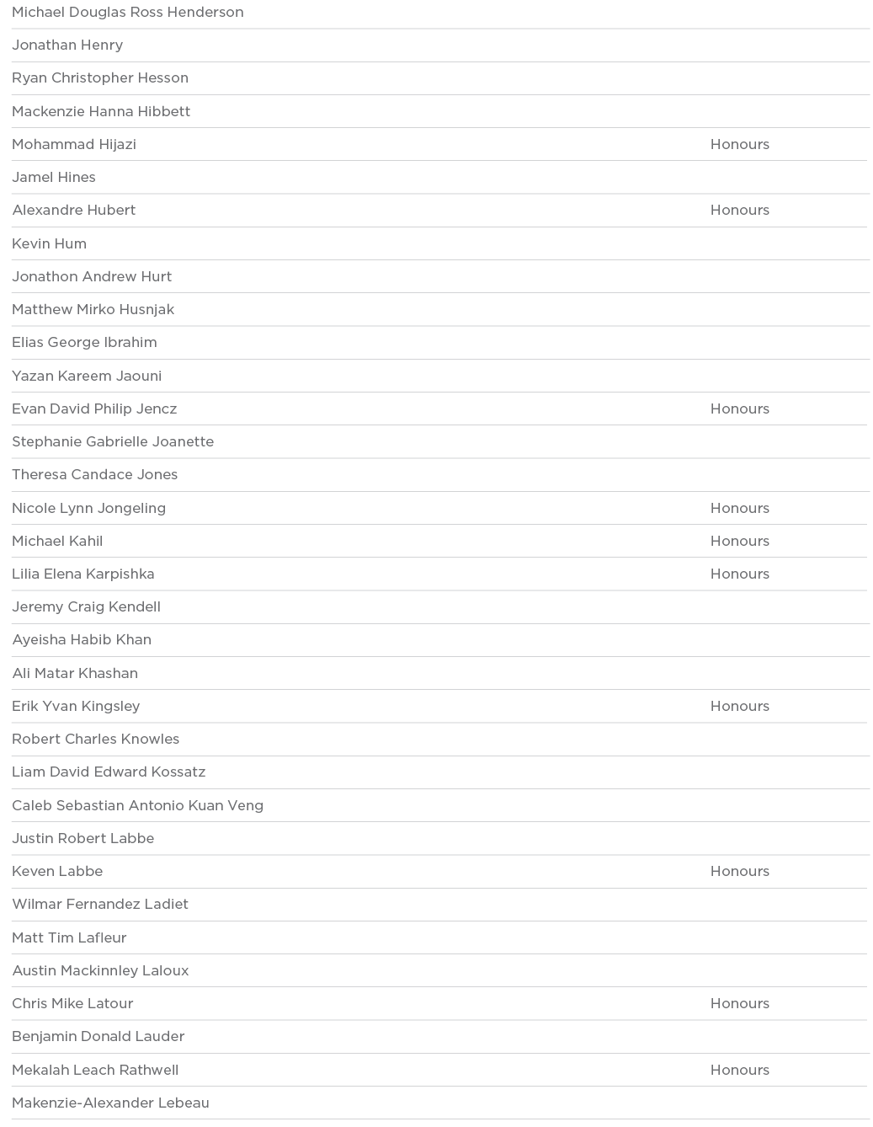
Task: Click the name Keven Labbe
Action: click(57, 871)
